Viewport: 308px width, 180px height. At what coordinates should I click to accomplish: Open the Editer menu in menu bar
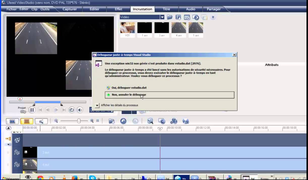point(24,9)
